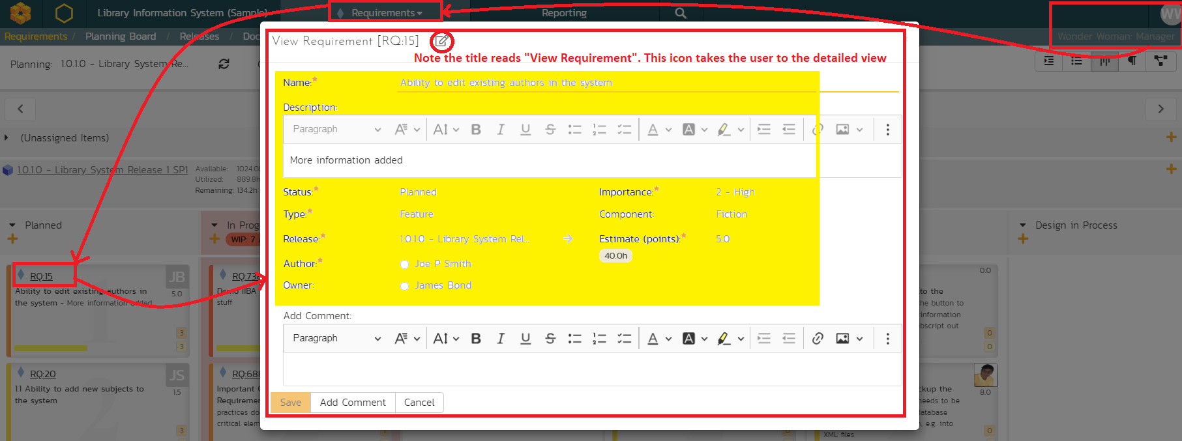The height and width of the screenshot is (441, 1182).
Task: Insert link using Add Comment toolbar
Action: pyautogui.click(x=818, y=338)
